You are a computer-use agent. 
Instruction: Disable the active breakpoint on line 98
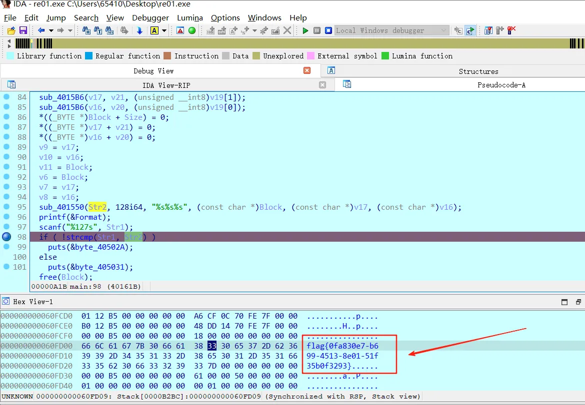click(x=6, y=237)
